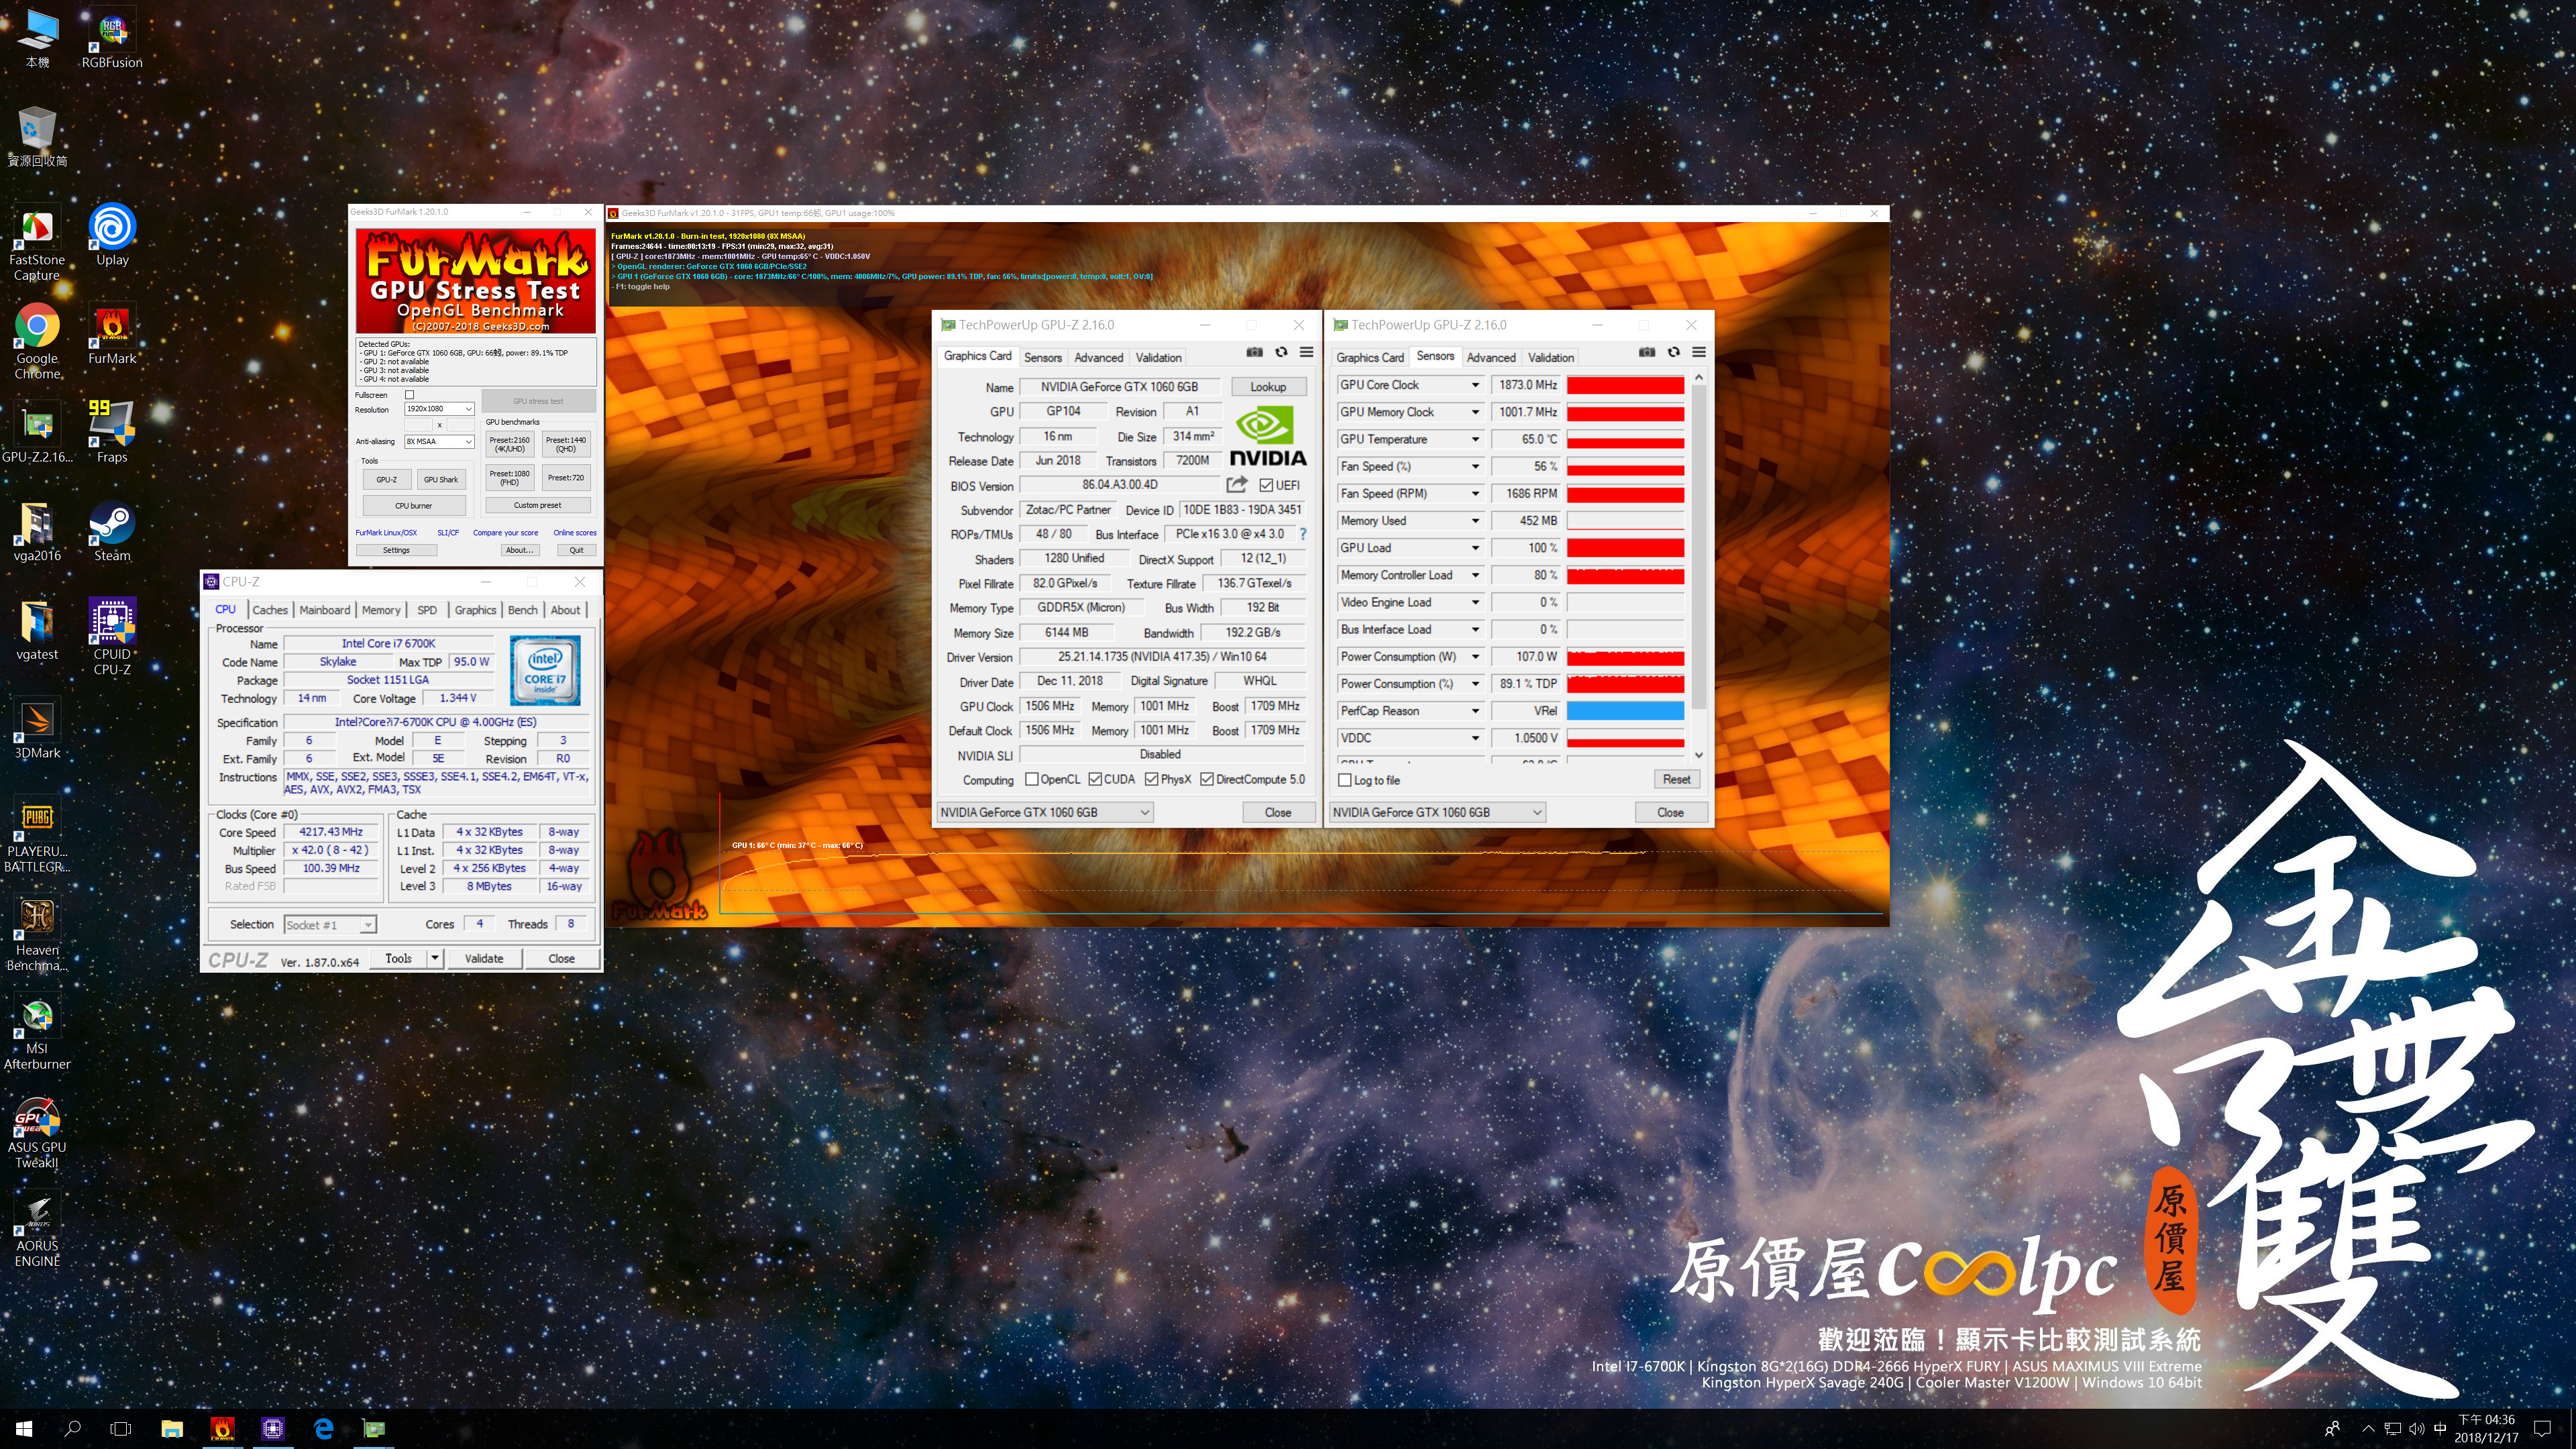This screenshot has height=1449, width=2576.
Task: Open Task View on the taskbar
Action: pos(120,1429)
